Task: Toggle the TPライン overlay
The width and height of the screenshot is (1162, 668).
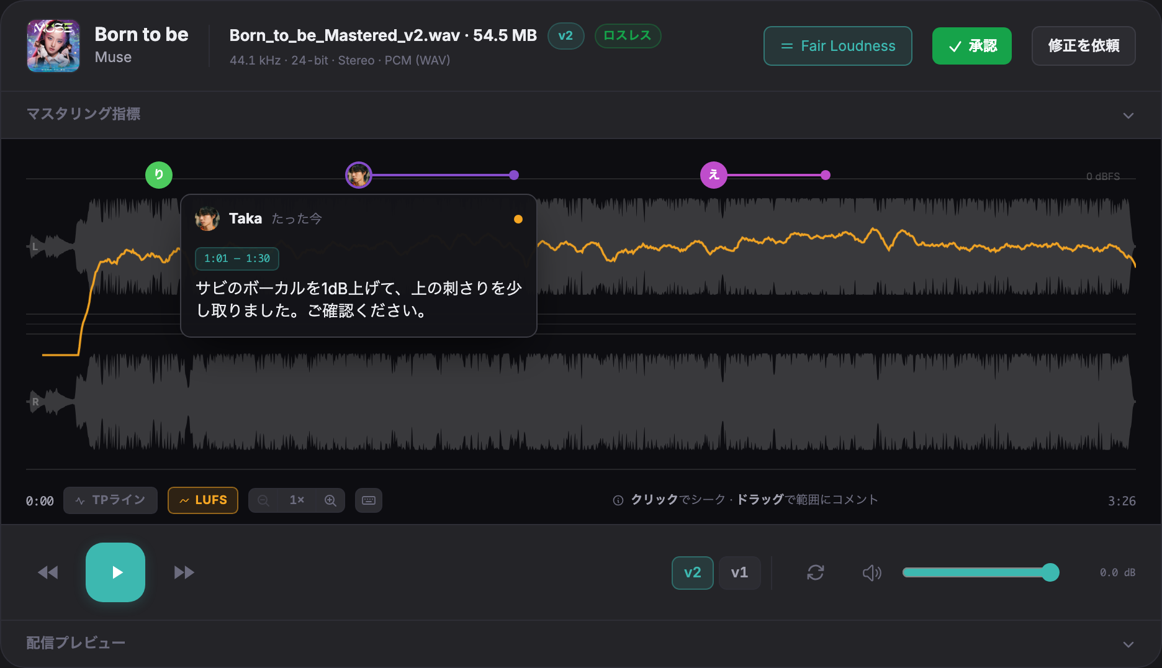Action: click(x=110, y=500)
